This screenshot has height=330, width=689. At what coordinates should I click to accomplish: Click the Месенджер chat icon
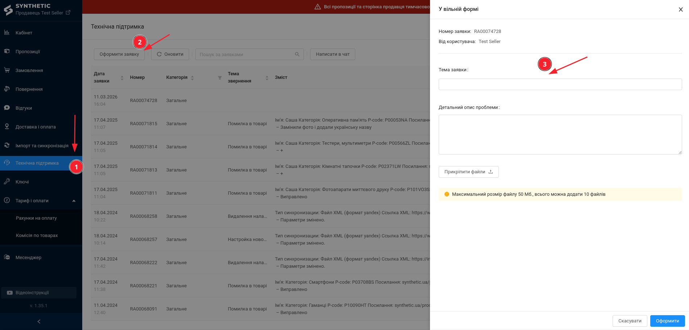click(7, 257)
